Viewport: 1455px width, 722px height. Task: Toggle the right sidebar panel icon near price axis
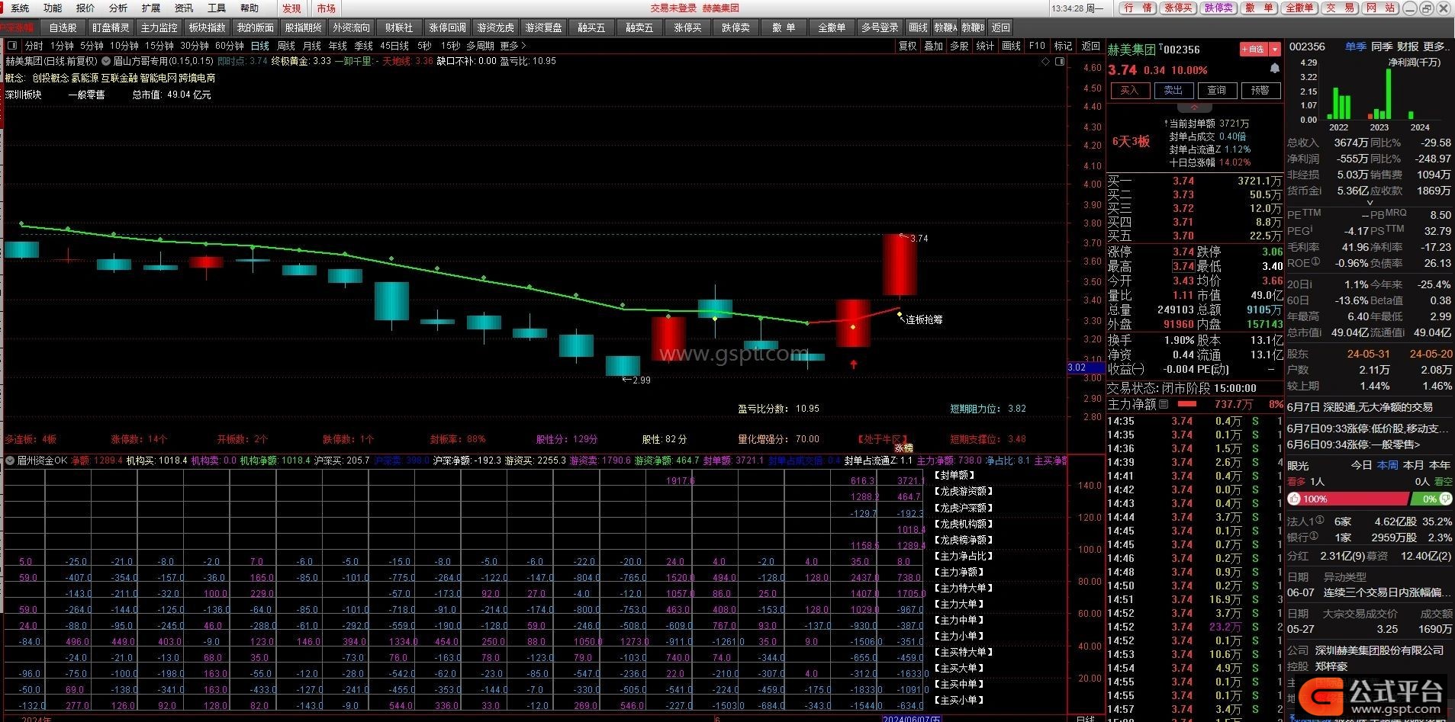click(x=1060, y=62)
